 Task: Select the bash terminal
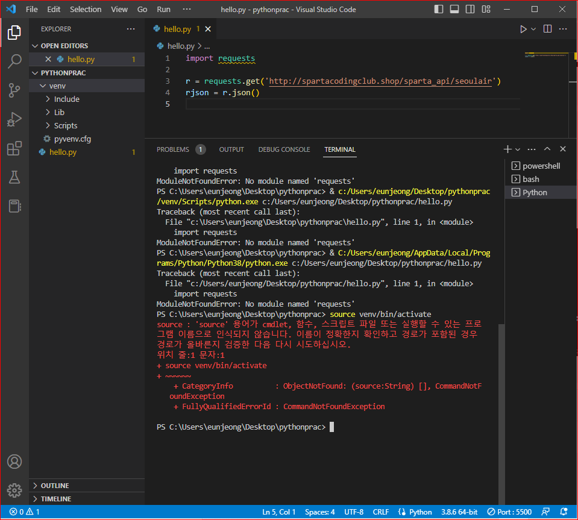point(541,180)
